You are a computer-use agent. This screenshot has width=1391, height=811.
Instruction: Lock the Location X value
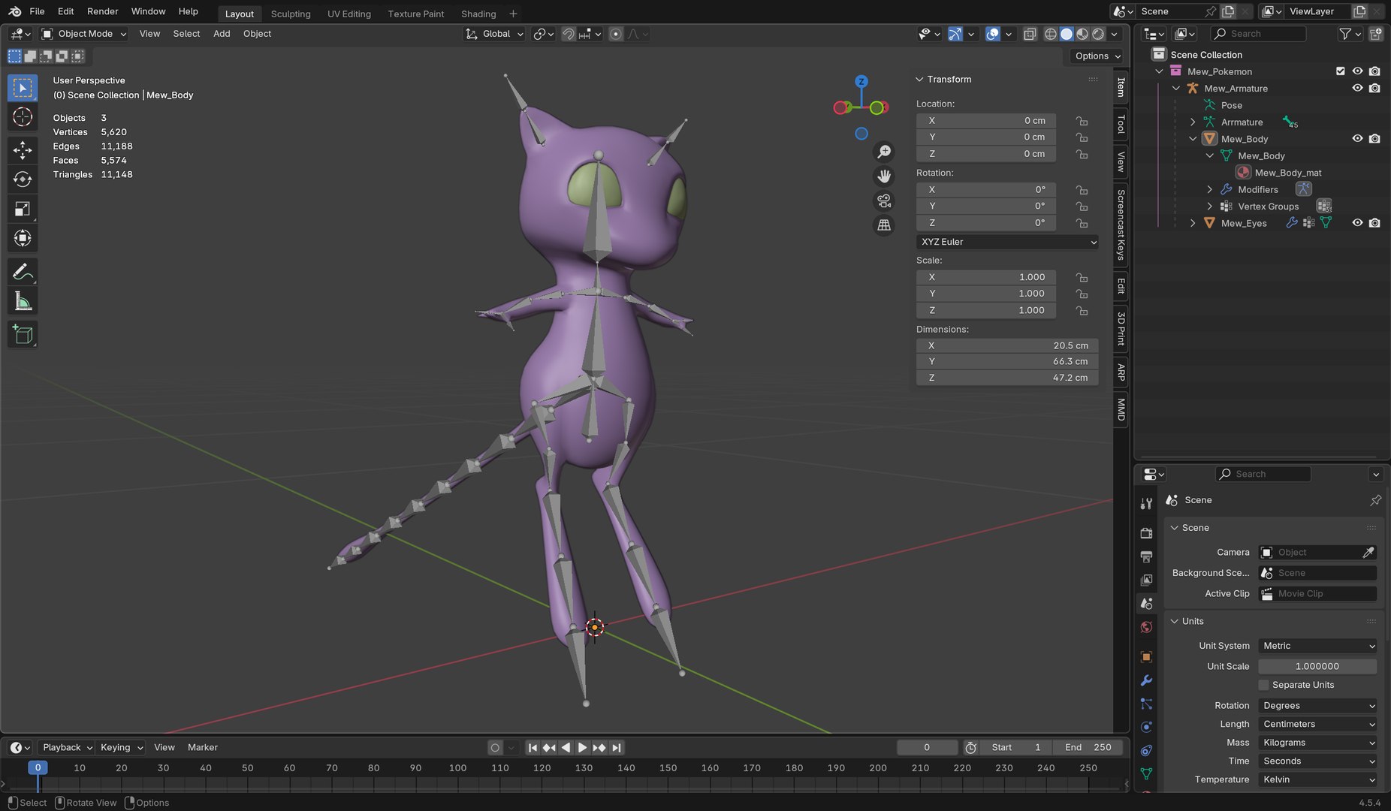point(1082,121)
